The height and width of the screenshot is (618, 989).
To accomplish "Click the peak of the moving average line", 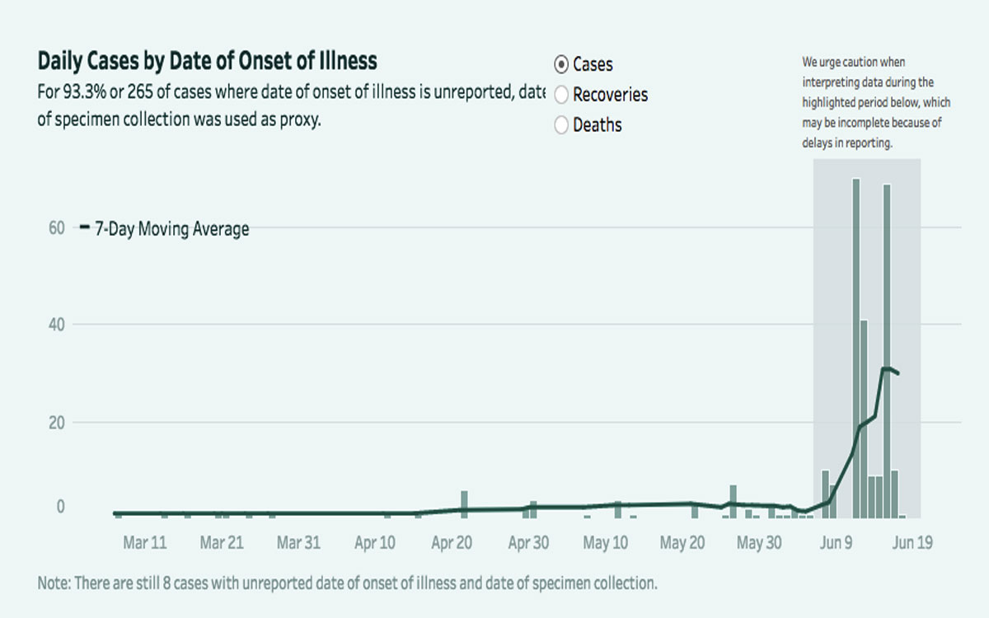I will click(885, 368).
